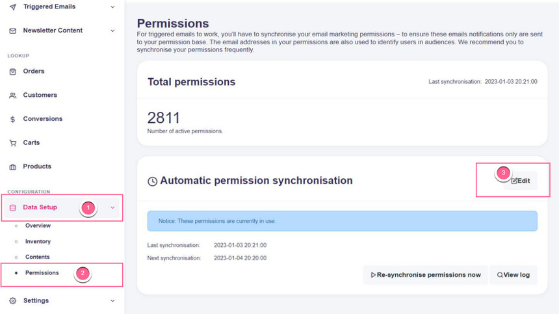Select Contents under Data Setup
The image size is (559, 314).
click(37, 257)
